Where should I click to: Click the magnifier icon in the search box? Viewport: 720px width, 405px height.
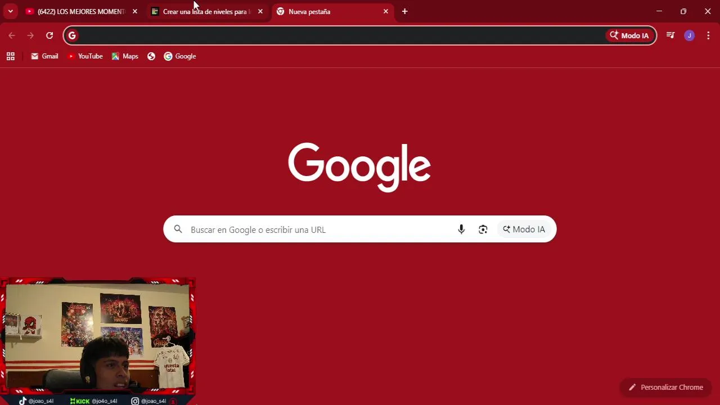tap(178, 229)
